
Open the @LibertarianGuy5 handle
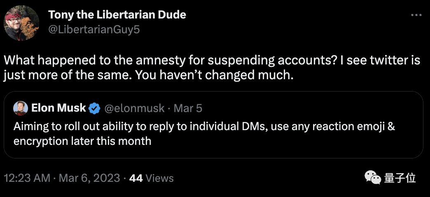[94, 30]
